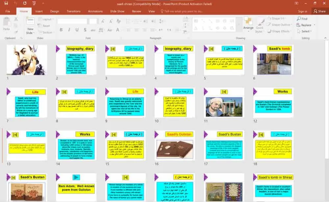The height and width of the screenshot is (202, 329).
Task: Toggle Bold formatting
Action: pos(61,30)
